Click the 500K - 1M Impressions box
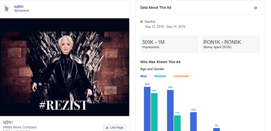The width and height of the screenshot is (271, 131). (170, 44)
